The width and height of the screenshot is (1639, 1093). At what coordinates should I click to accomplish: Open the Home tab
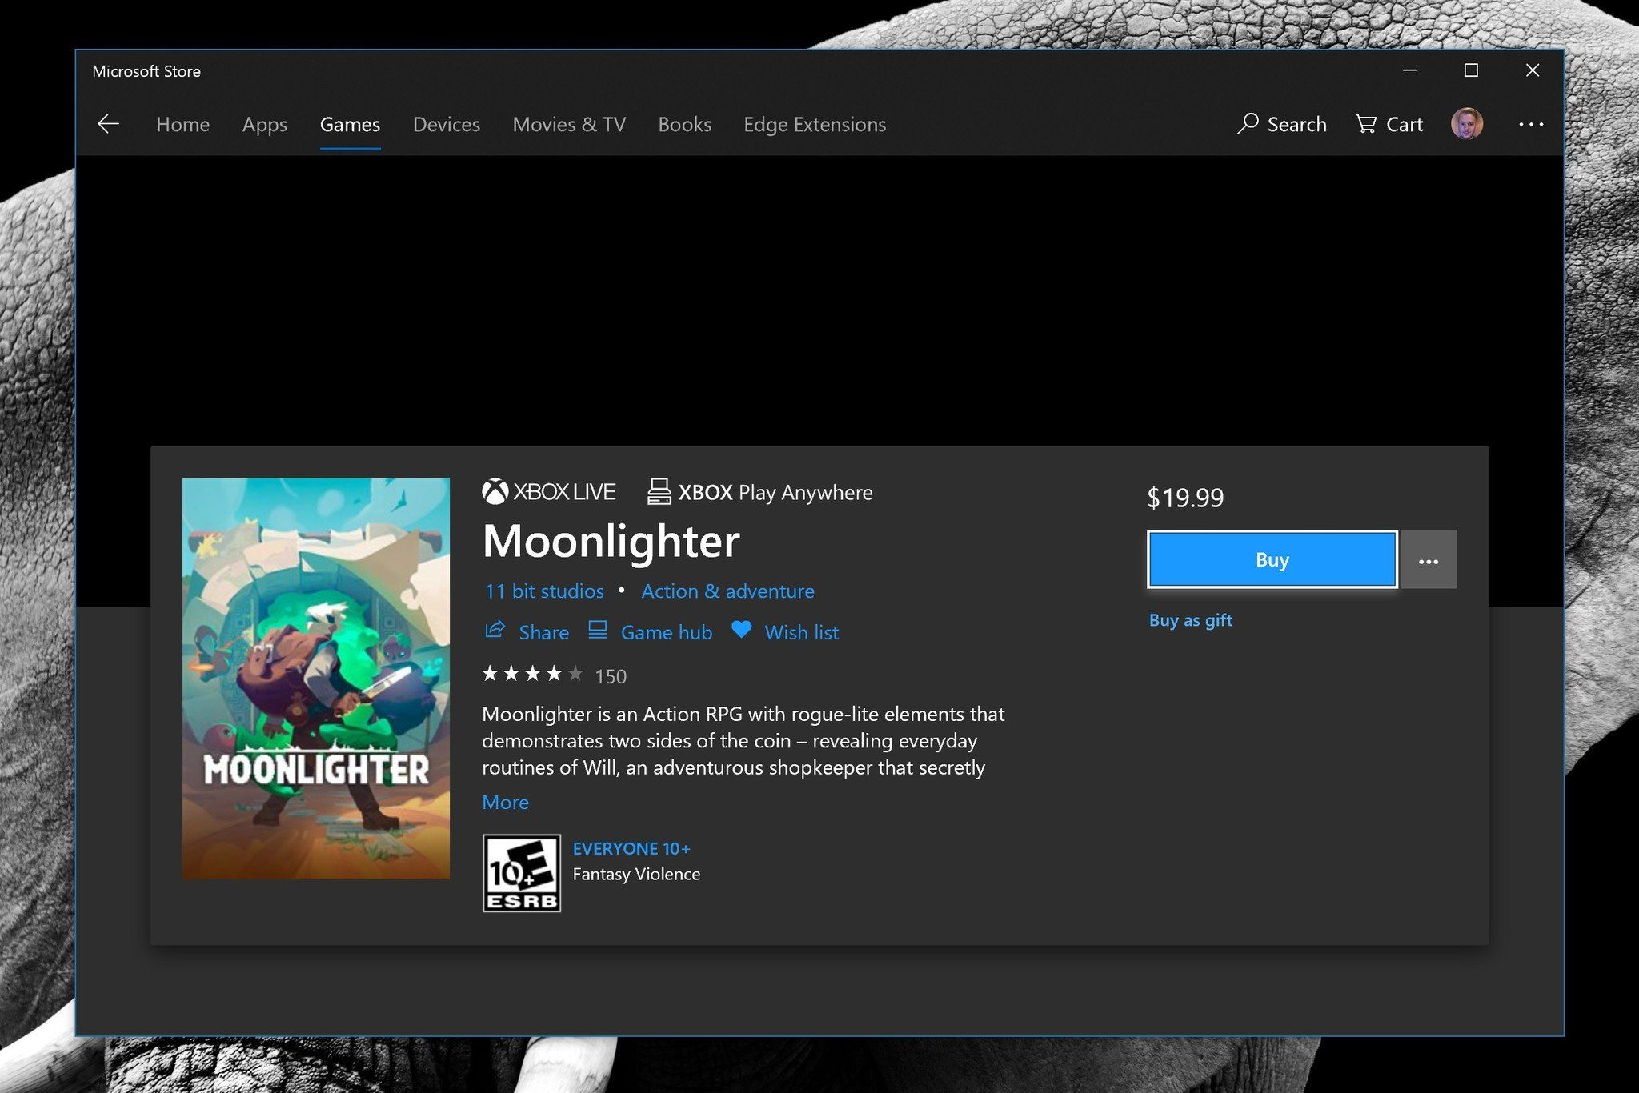182,125
